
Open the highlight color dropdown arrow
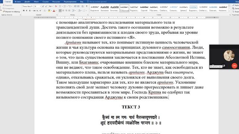click(x=52, y=11)
